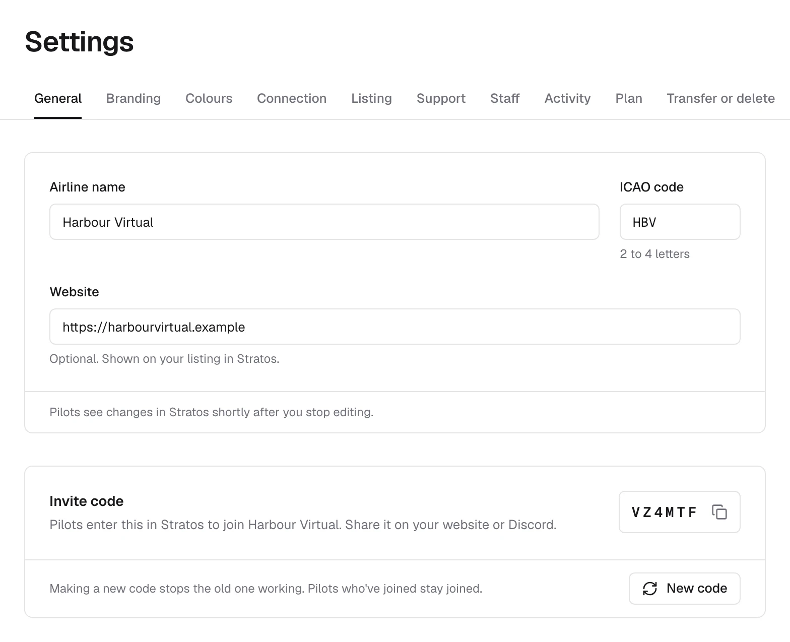Go to Transfer or delete tab
Screen dimensions: 790x642
coord(721,98)
